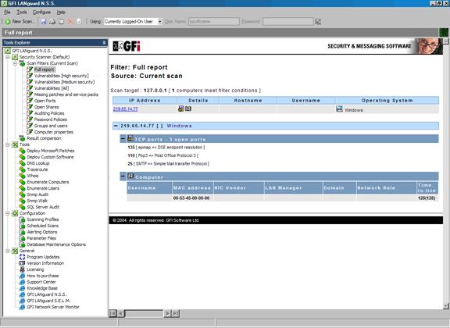
Task: Collapse the Scan Filters (Current Scan) node
Action: click(x=15, y=63)
